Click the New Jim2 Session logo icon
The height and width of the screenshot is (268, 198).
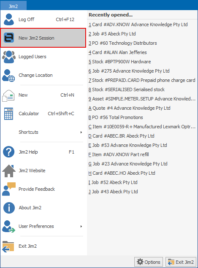[9, 38]
